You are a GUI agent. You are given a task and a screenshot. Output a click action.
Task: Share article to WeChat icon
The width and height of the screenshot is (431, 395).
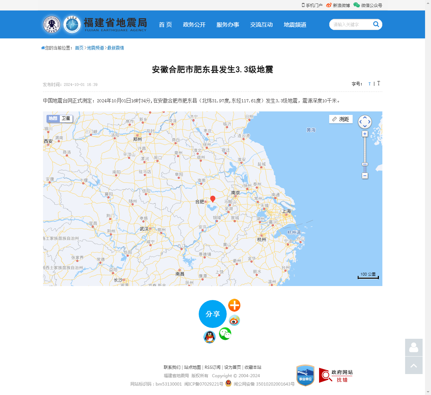point(225,334)
